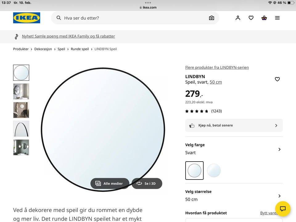The width and height of the screenshot is (296, 222).
Task: Open the shopping basket icon
Action: pyautogui.click(x=264, y=18)
